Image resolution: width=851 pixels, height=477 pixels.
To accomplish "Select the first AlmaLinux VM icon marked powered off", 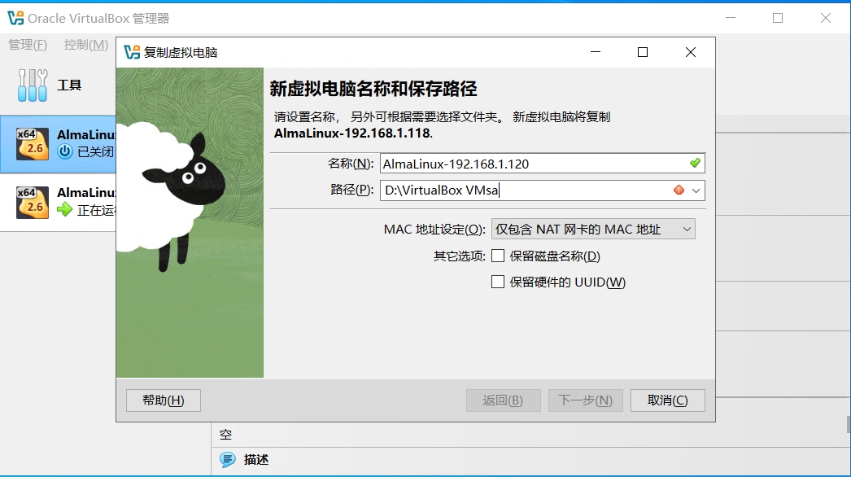I will pos(33,144).
